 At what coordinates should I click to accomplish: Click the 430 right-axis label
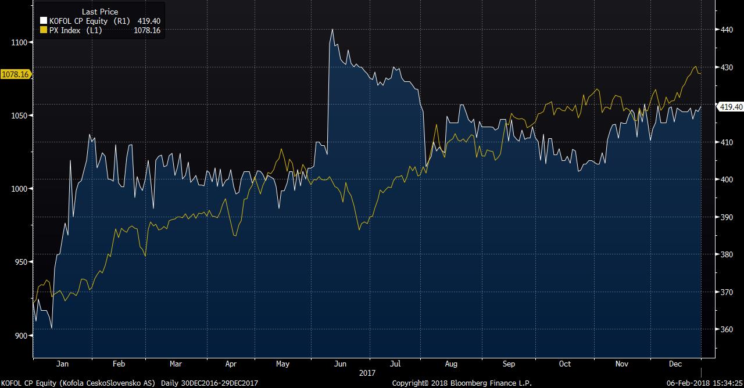(x=727, y=67)
